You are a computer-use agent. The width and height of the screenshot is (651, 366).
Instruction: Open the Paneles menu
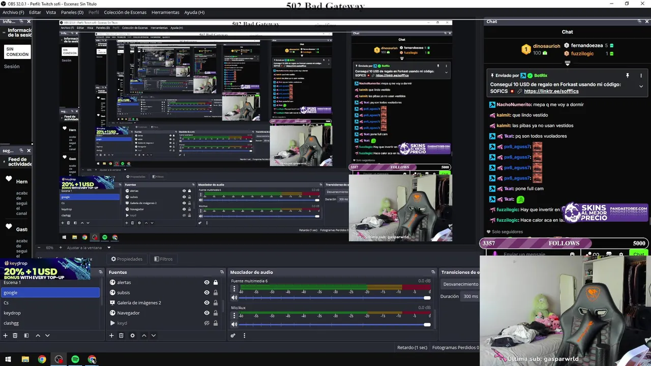pyautogui.click(x=72, y=12)
